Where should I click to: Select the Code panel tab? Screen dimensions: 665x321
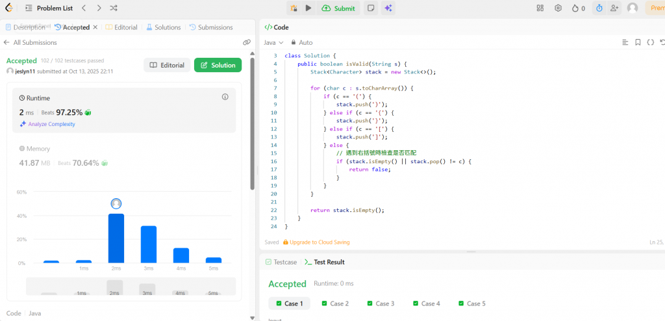[277, 27]
